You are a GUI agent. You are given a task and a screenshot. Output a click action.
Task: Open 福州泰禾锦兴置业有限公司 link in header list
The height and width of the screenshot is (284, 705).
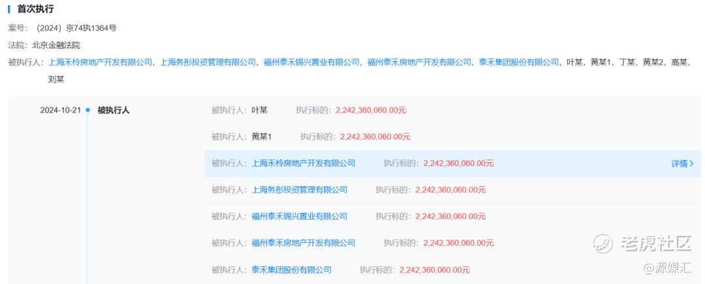click(311, 63)
